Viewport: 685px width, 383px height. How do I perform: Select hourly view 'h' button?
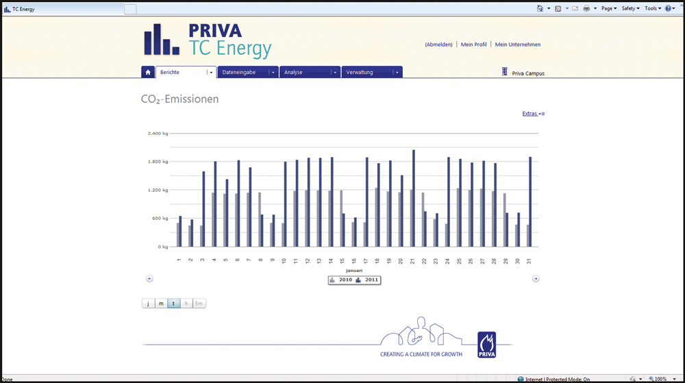point(186,304)
